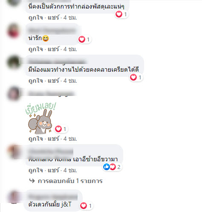This screenshot has height=212, width=202.
Task: Click ถูกใจ under the parcel box comment
Action: click(x=36, y=17)
